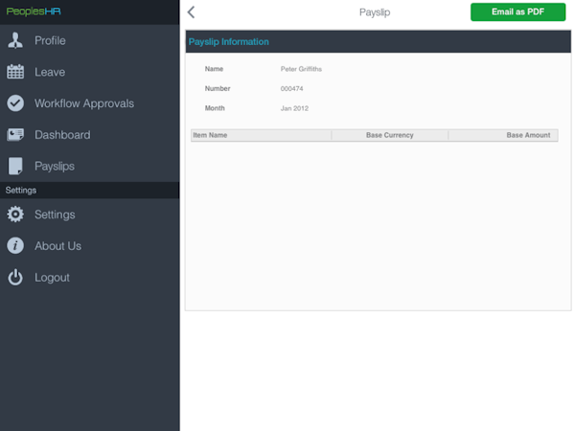
Task: Click the Payslip page title
Action: pos(375,12)
